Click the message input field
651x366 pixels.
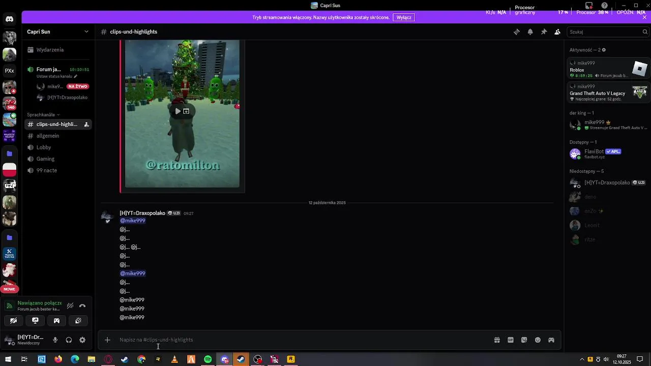[x=303, y=340]
